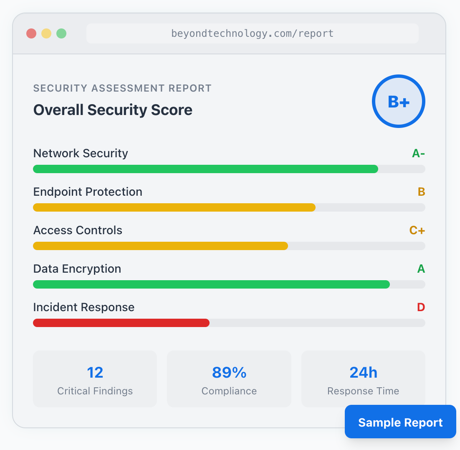Click the B grade next to Endpoint Protection
This screenshot has height=450, width=460.
pyautogui.click(x=422, y=192)
